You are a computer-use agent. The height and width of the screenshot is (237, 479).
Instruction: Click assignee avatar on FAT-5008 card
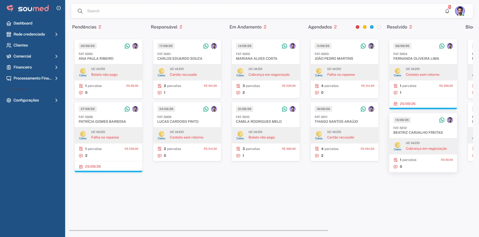pos(135,109)
